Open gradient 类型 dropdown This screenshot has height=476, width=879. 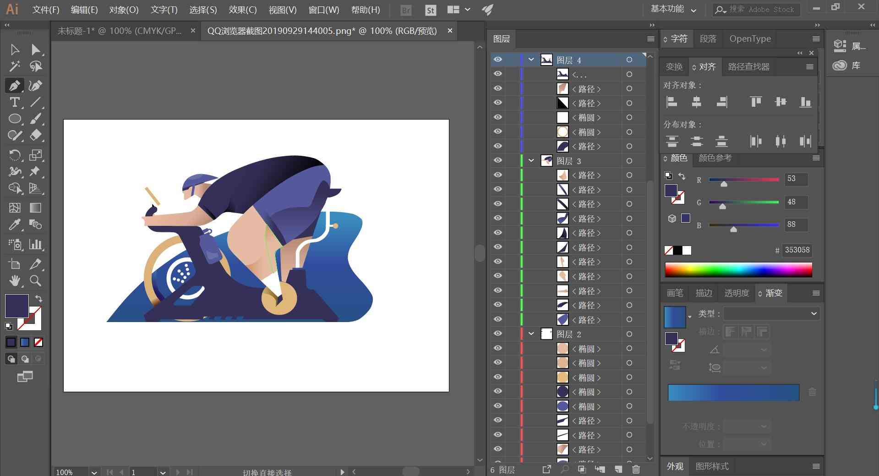771,313
